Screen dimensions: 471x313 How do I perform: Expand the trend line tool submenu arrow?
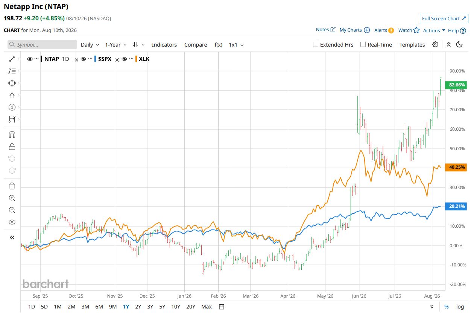tap(19, 59)
